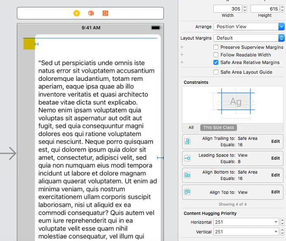Edit the Align Top to View constraint

tap(275, 192)
